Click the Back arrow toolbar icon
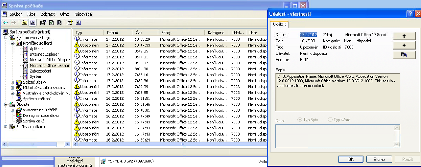The height and width of the screenshot is (167, 421). click(6, 23)
